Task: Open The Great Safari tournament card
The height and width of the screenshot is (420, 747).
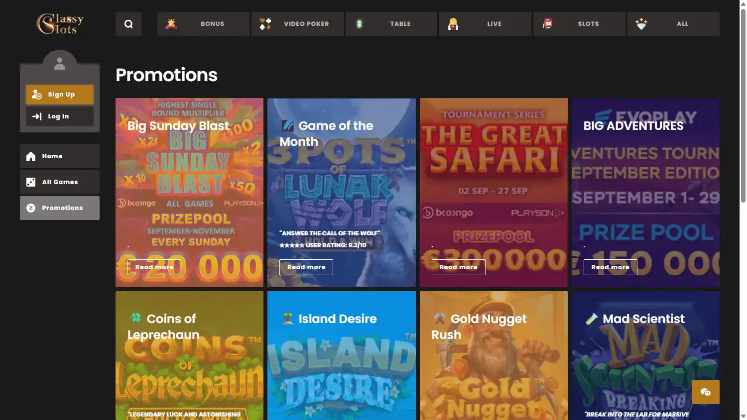Action: [494, 193]
